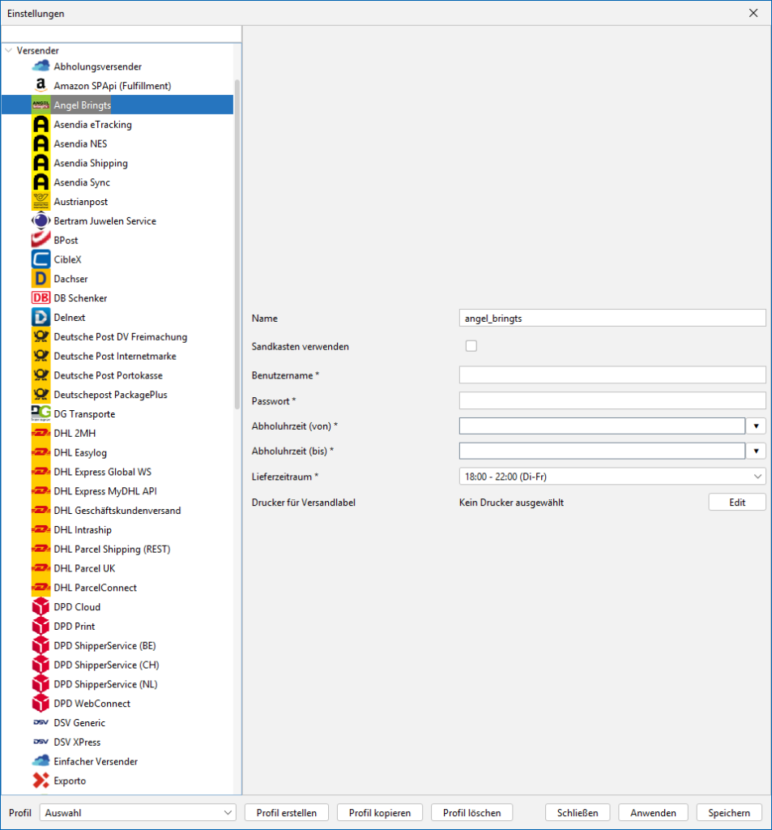The width and height of the screenshot is (772, 830).
Task: Click the Bertram Juwelen Service icon
Action: 41,221
